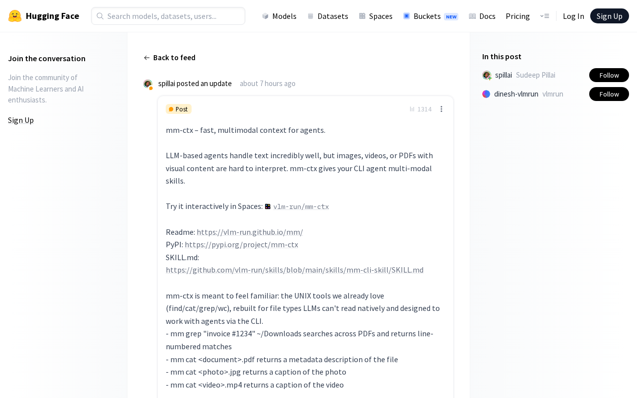Open the more navigation menu icon
The height and width of the screenshot is (398, 637).
(544, 16)
